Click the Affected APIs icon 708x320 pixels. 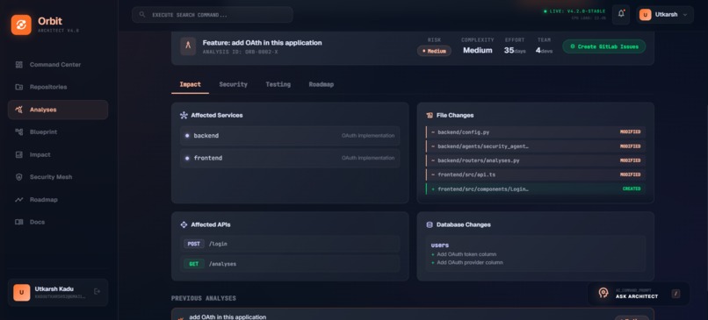pyautogui.click(x=184, y=224)
